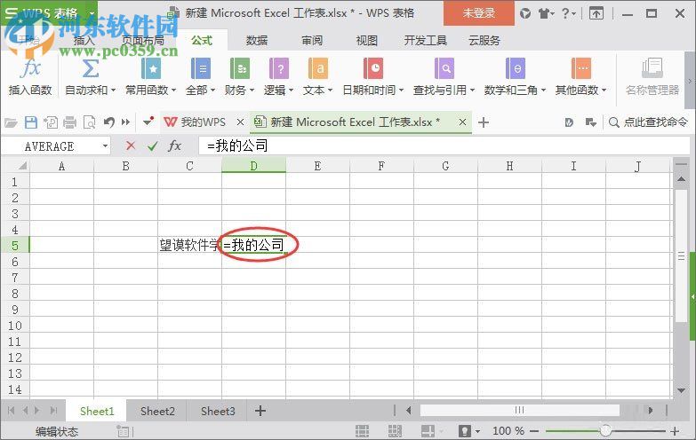
Task: Expand more quick access toolbar buttons
Action: click(x=126, y=122)
